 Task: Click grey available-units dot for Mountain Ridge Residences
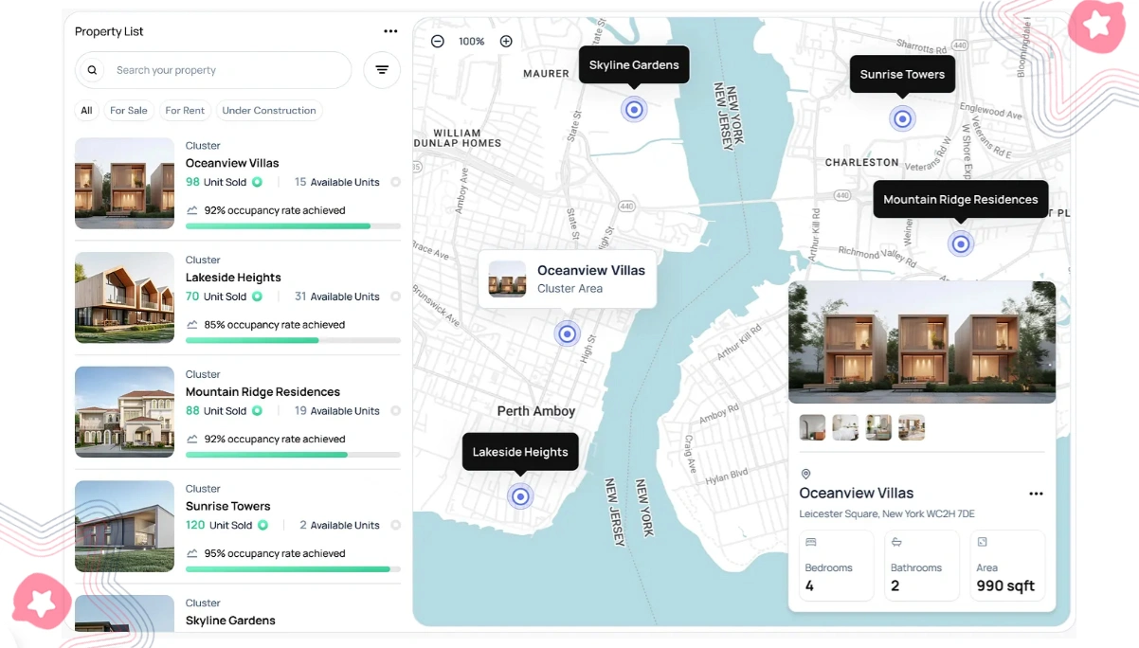coord(395,411)
